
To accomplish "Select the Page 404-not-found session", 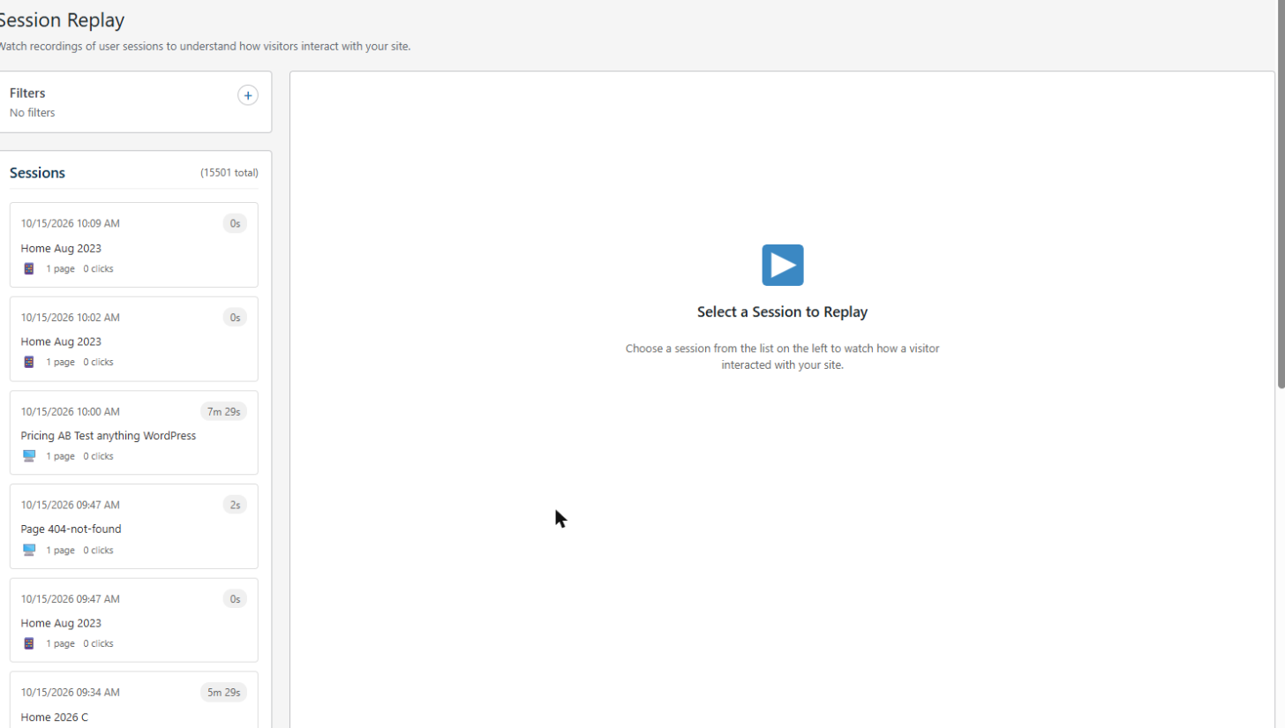I will click(134, 526).
